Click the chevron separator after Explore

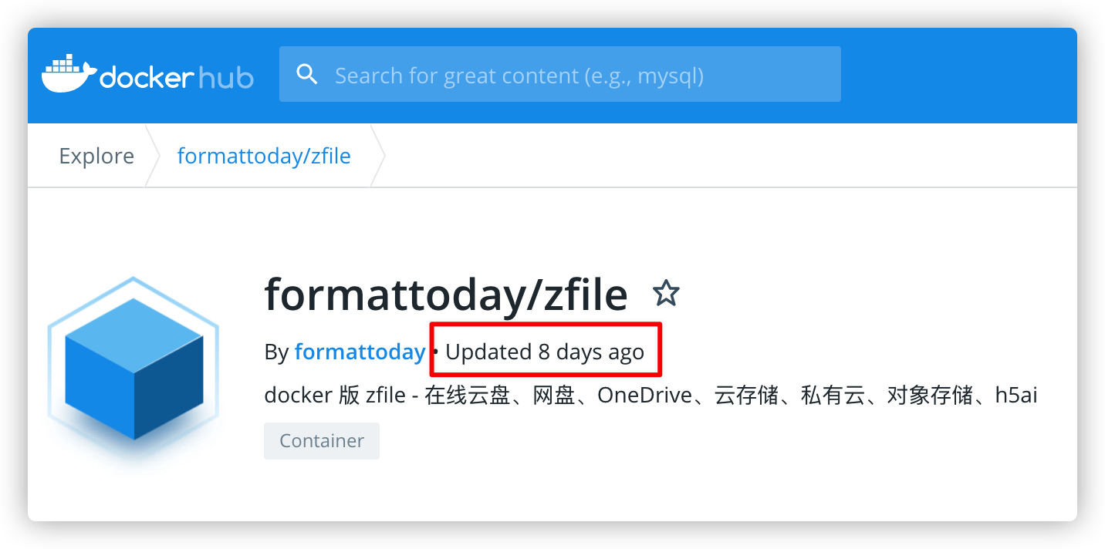(152, 156)
